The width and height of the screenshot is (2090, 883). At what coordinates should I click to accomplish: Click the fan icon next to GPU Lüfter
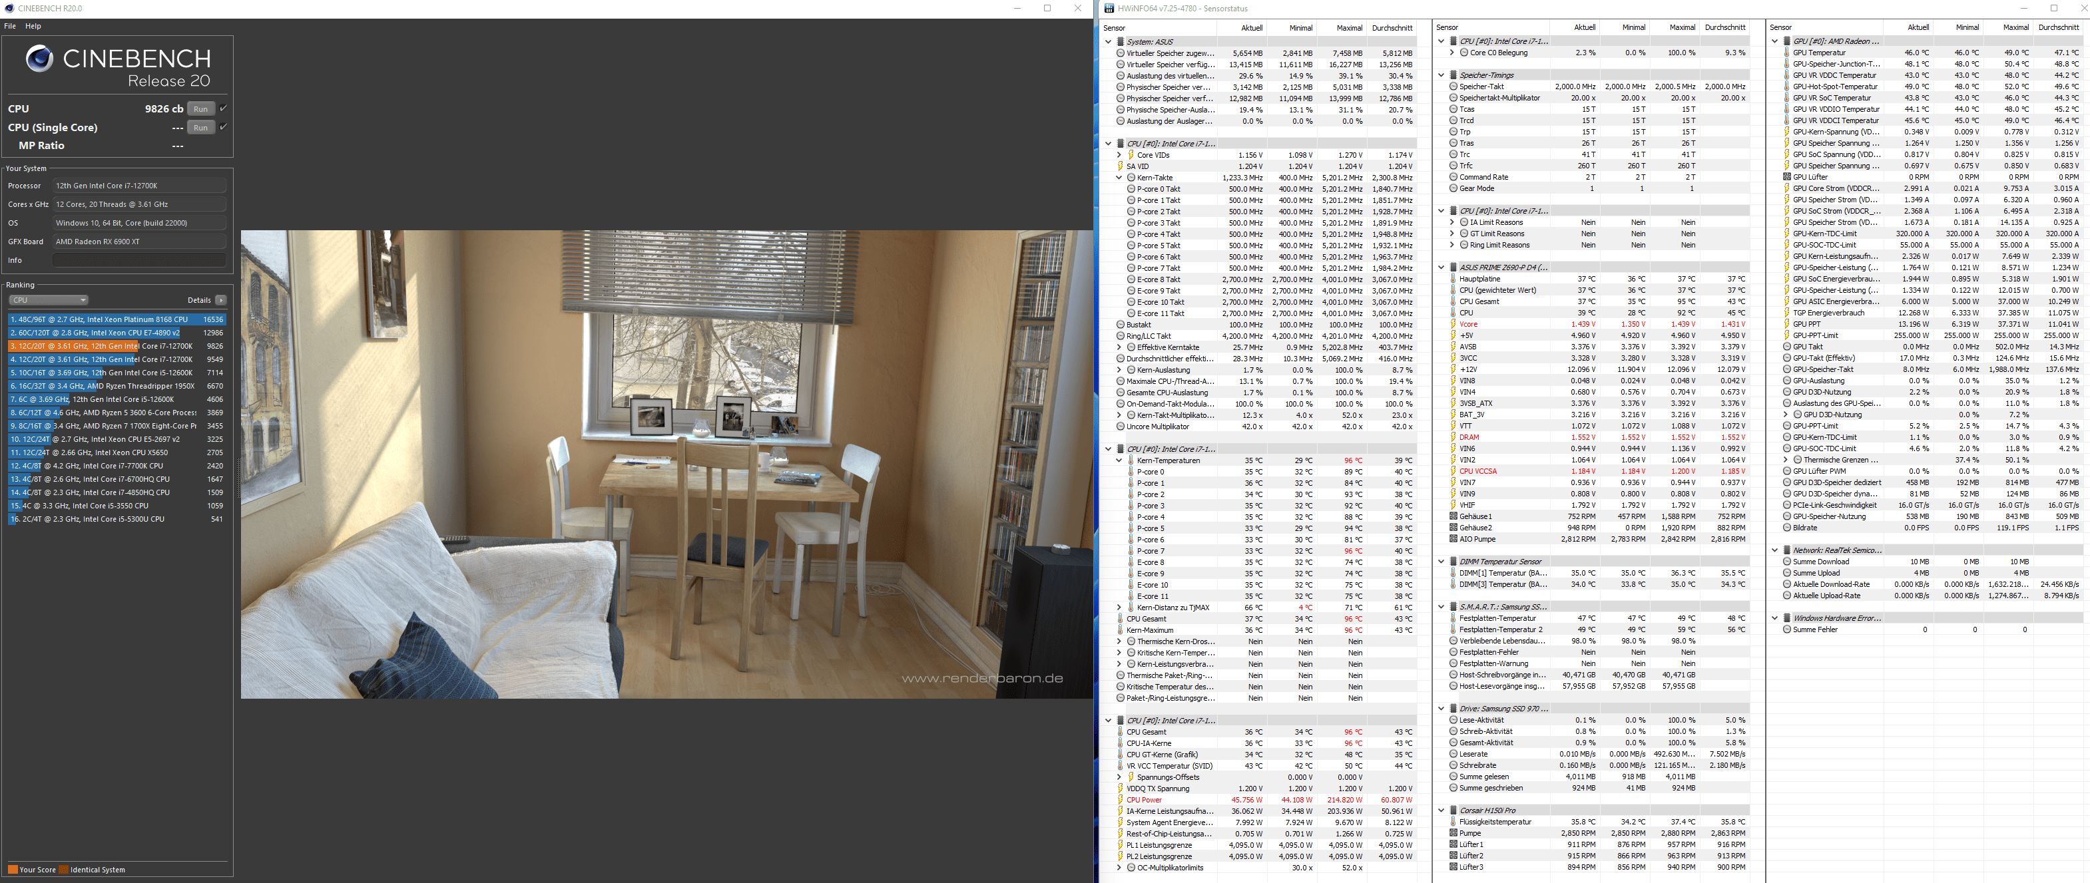tap(1786, 177)
